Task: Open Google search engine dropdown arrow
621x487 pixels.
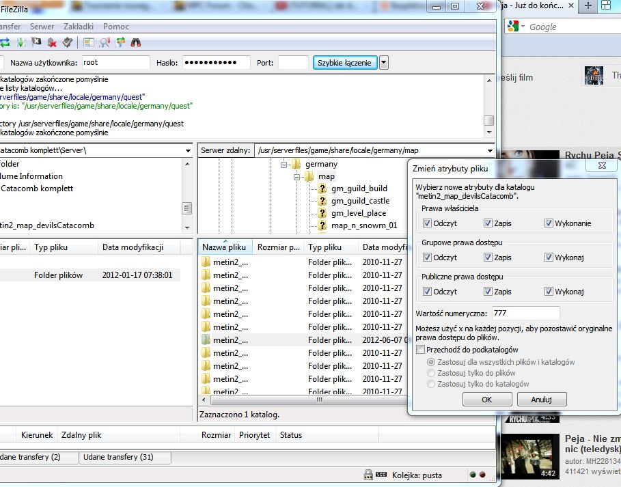Action: tap(523, 27)
